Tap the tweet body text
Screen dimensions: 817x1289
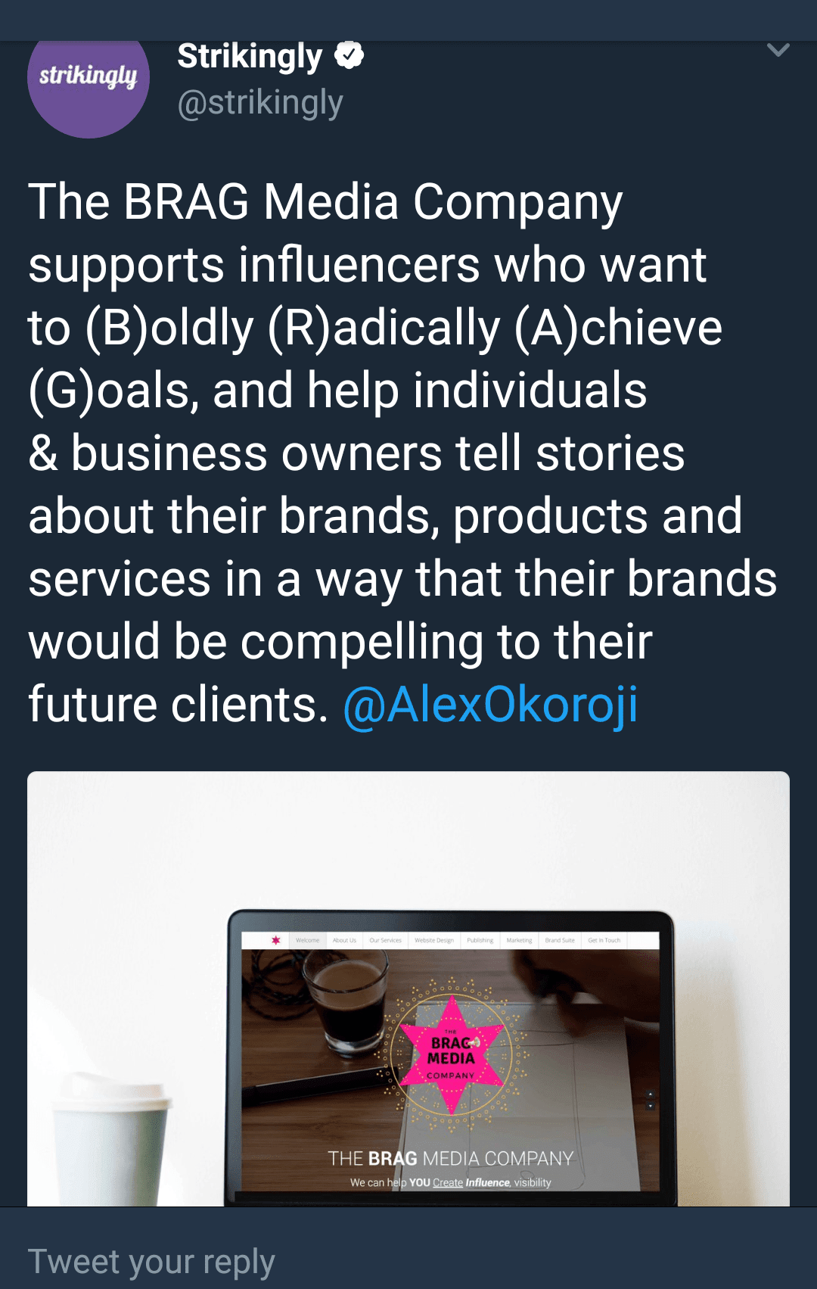click(402, 453)
